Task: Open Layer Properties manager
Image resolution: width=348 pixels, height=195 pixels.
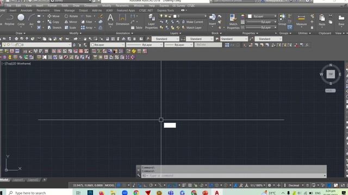Action: tap(151, 22)
